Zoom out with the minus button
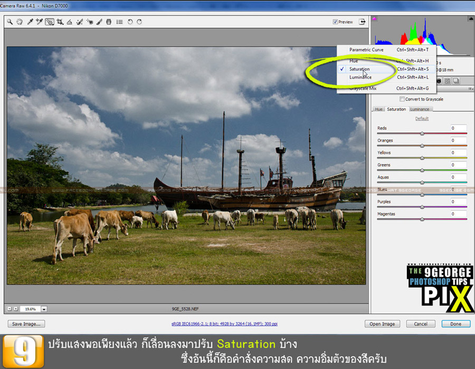The width and height of the screenshot is (475, 369). tap(9, 309)
